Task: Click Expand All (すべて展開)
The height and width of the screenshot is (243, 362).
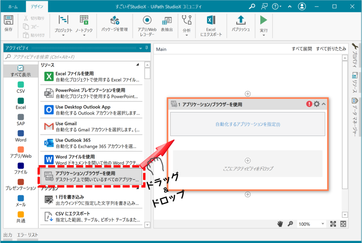Action: click(302, 49)
